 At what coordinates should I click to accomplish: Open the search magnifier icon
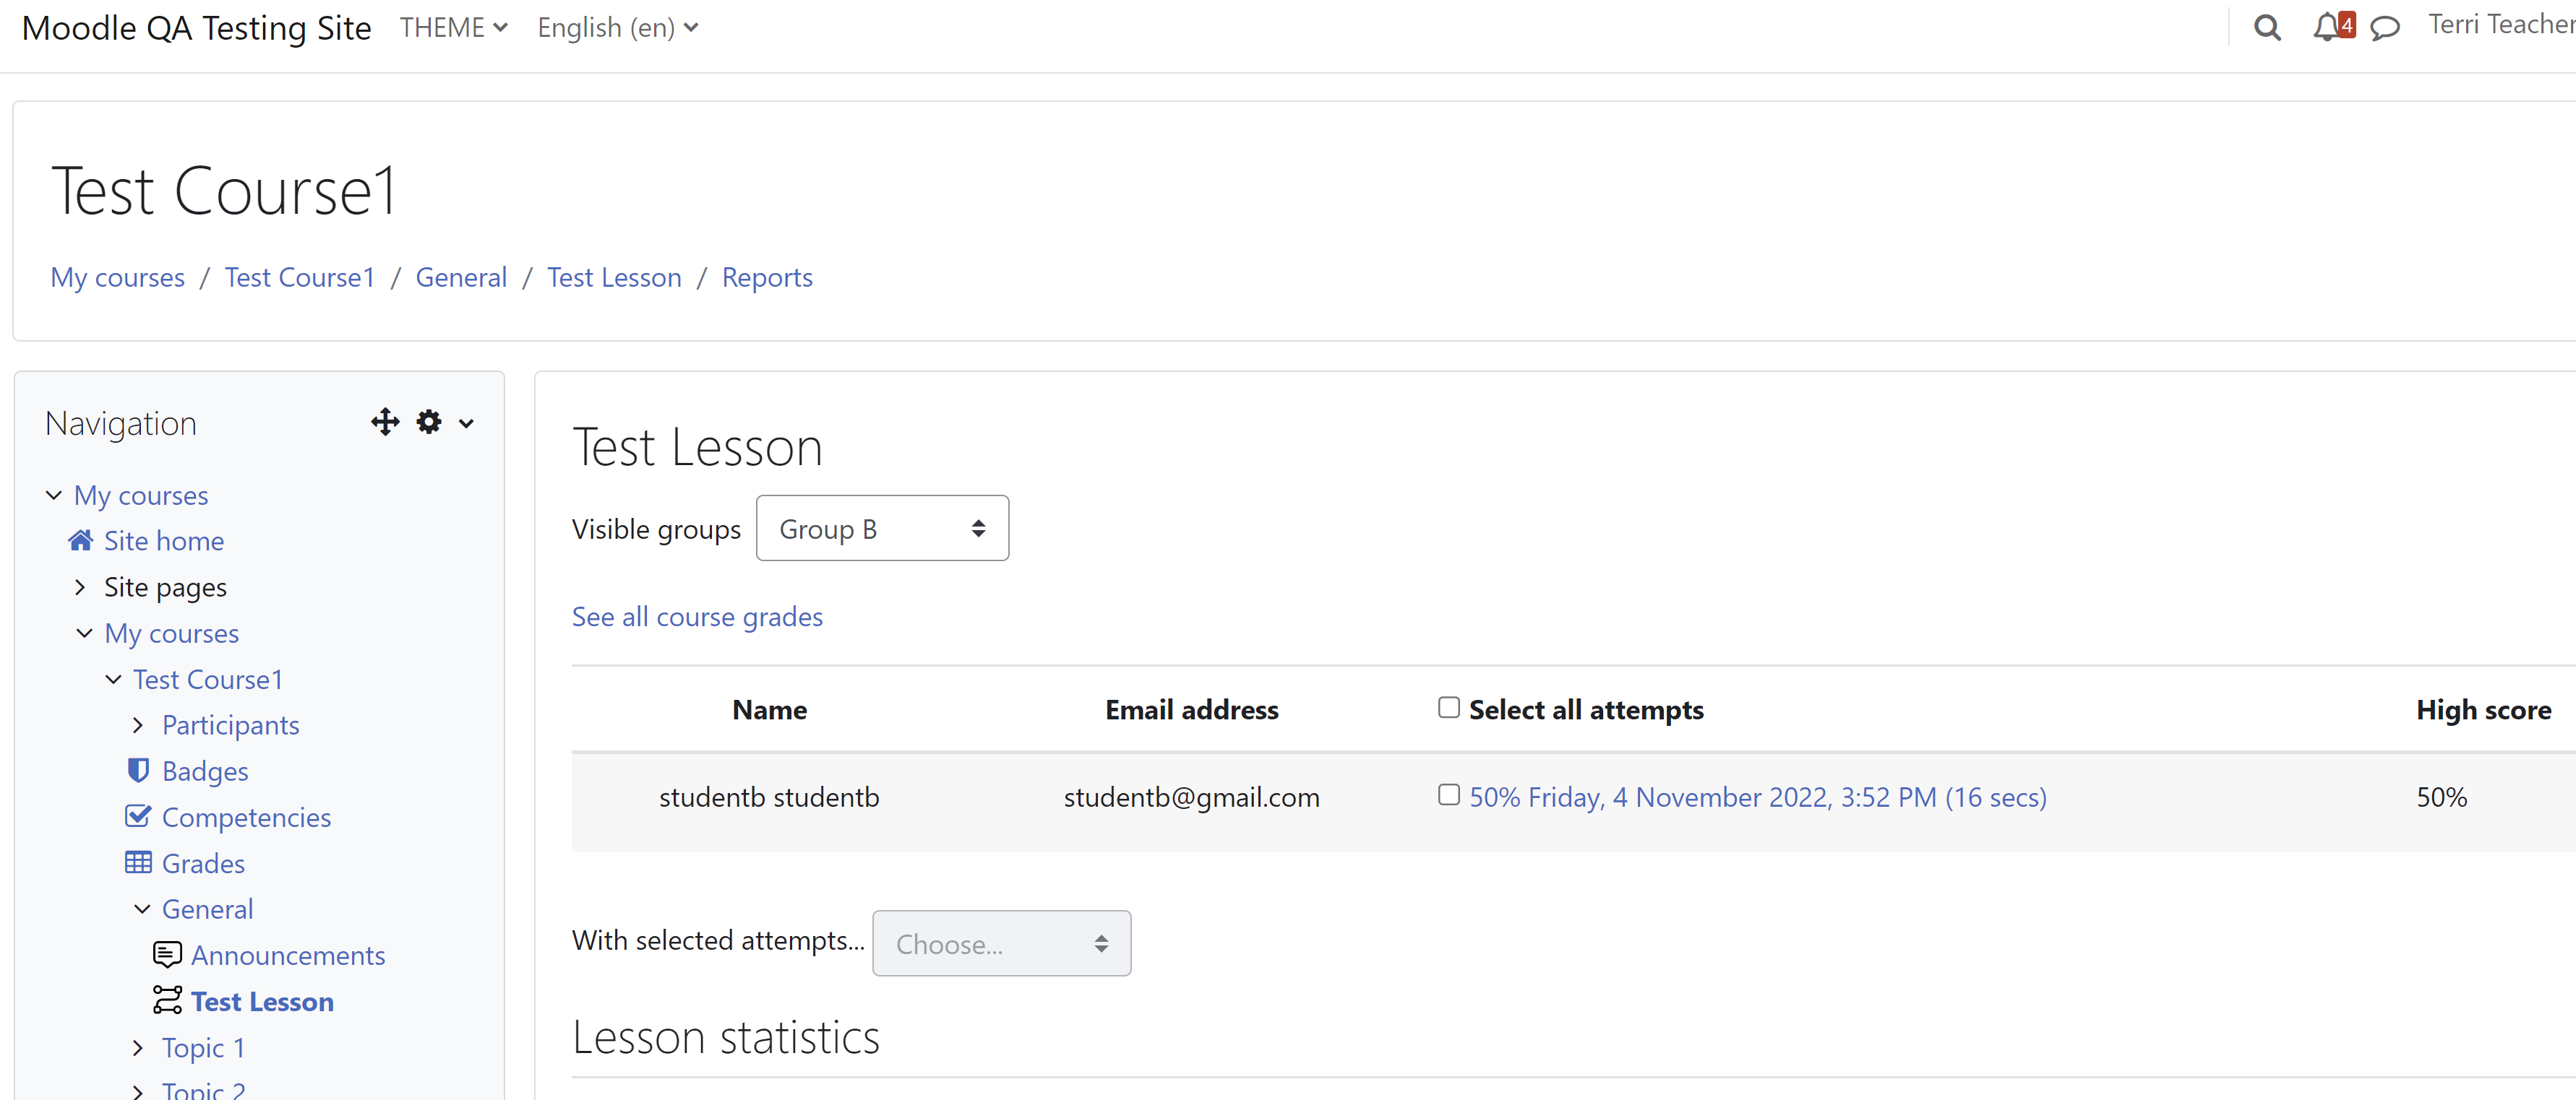click(2267, 28)
